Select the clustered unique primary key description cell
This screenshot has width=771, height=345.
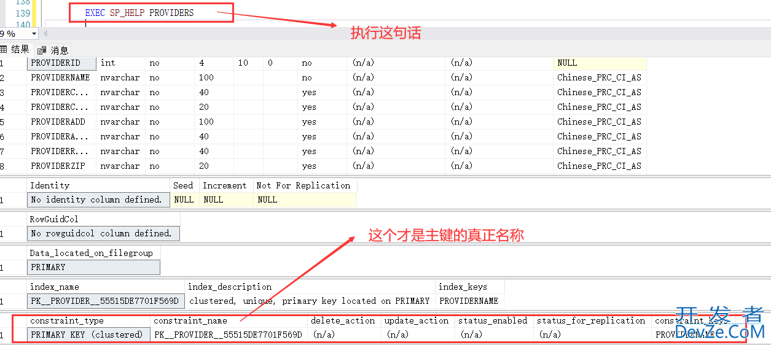pyautogui.click(x=310, y=301)
